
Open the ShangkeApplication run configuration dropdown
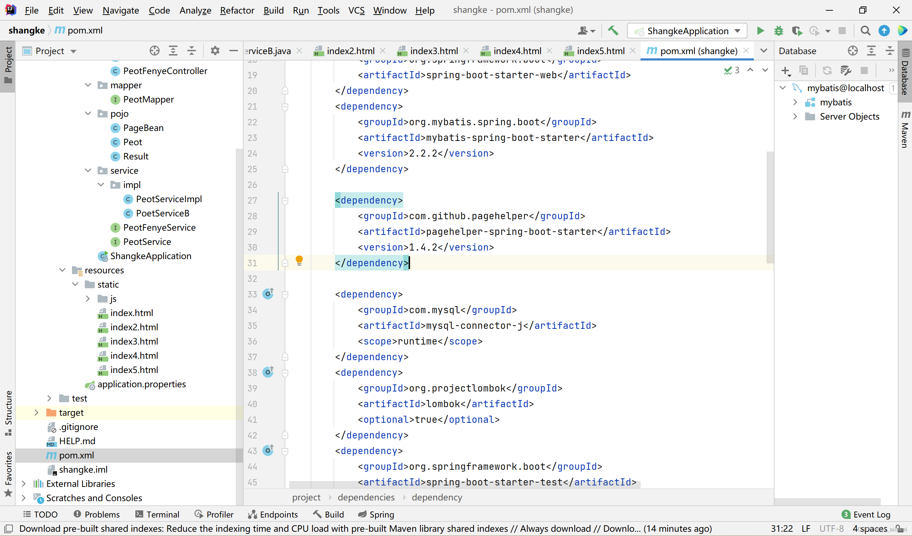[x=687, y=31]
